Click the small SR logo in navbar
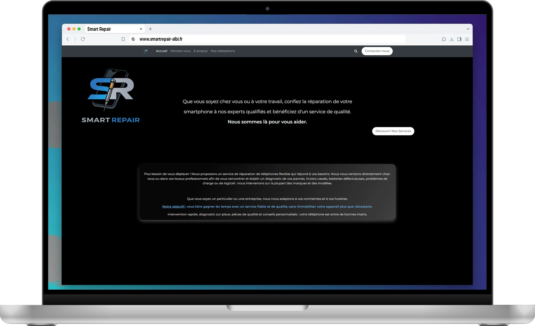This screenshot has height=326, width=535. click(x=146, y=51)
